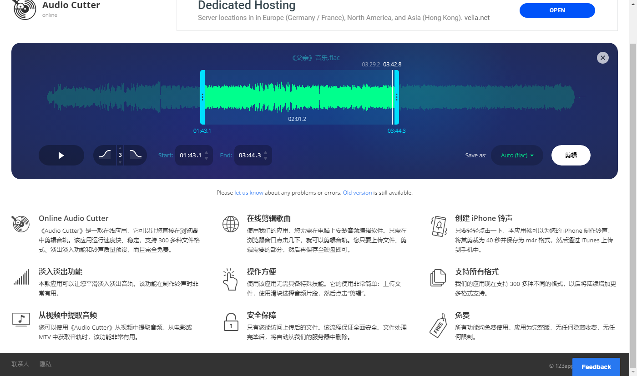Click the 淡入淡出功能 heading
Image resolution: width=637 pixels, height=376 pixels.
(61, 272)
